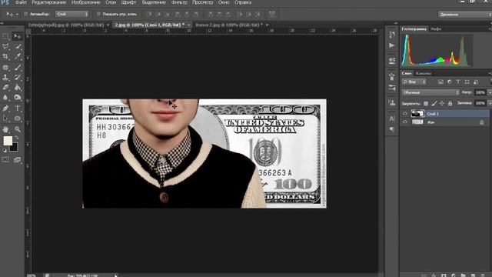Open the History panel icon in collapsed dock
Screen dimensions: 492x277
click(x=392, y=35)
